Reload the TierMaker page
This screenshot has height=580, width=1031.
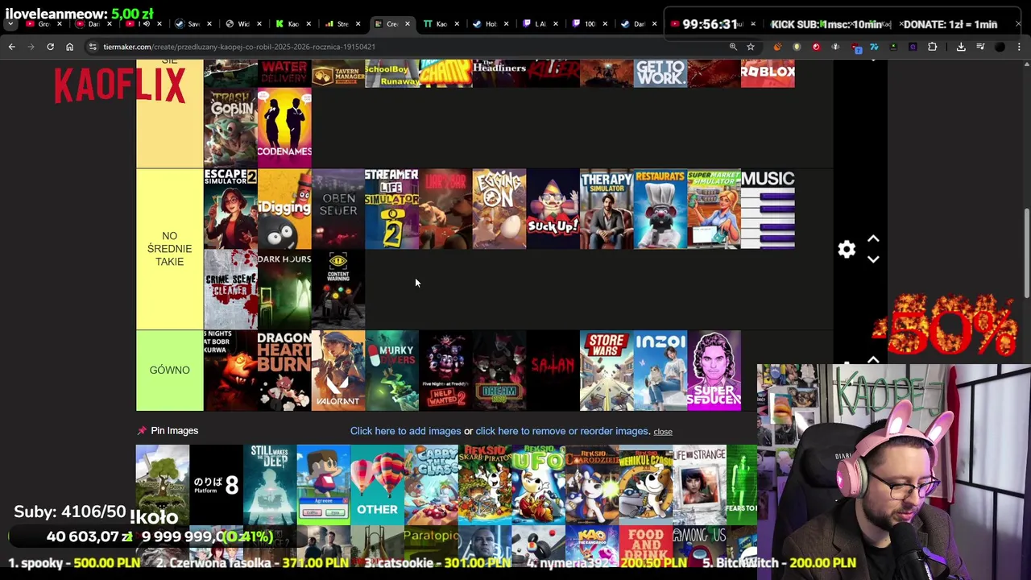pyautogui.click(x=50, y=47)
